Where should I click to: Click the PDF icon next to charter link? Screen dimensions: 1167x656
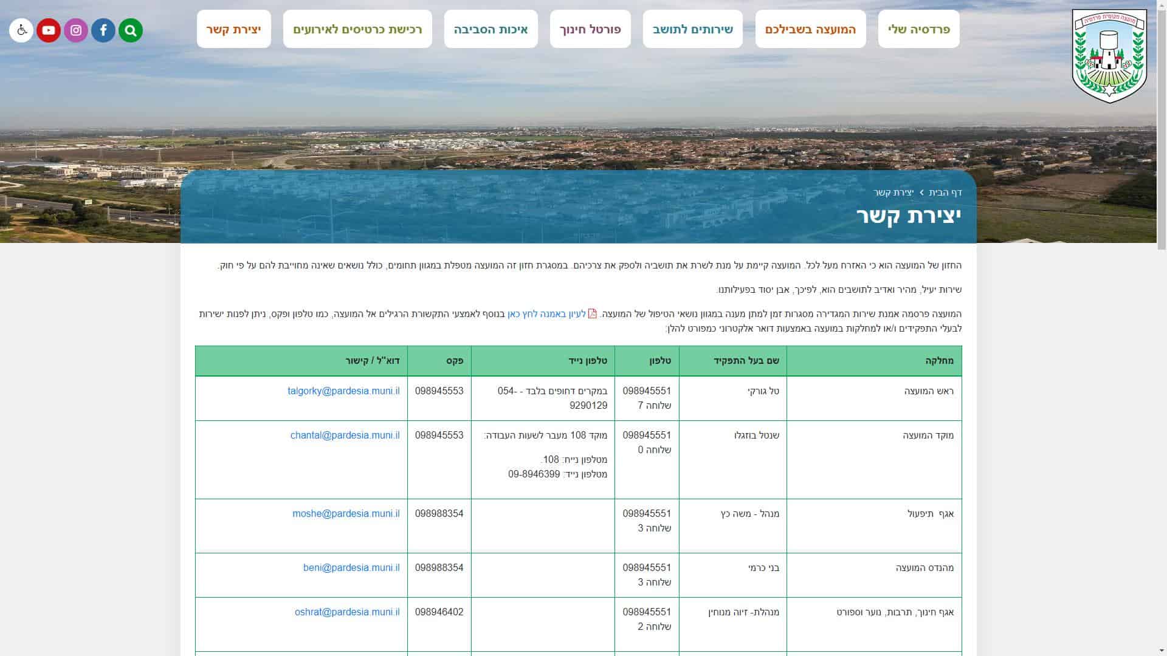click(593, 314)
